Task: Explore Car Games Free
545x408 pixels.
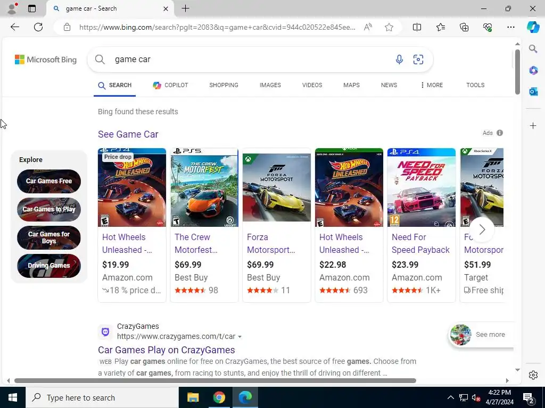Action: coord(49,181)
